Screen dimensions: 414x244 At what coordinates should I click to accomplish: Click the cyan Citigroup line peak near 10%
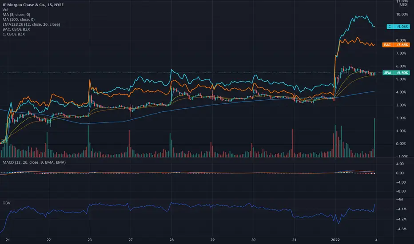pyautogui.click(x=366, y=16)
